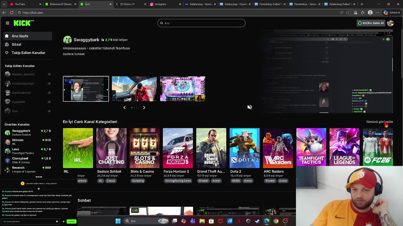Viewport: 403px width, 226px height.
Task: Open Steam from the taskbar
Action: point(257,221)
